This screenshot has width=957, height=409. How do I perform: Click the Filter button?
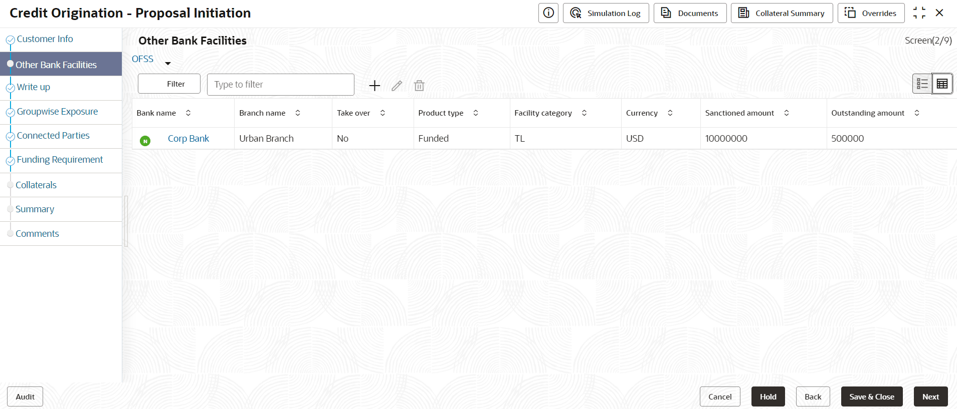point(169,84)
